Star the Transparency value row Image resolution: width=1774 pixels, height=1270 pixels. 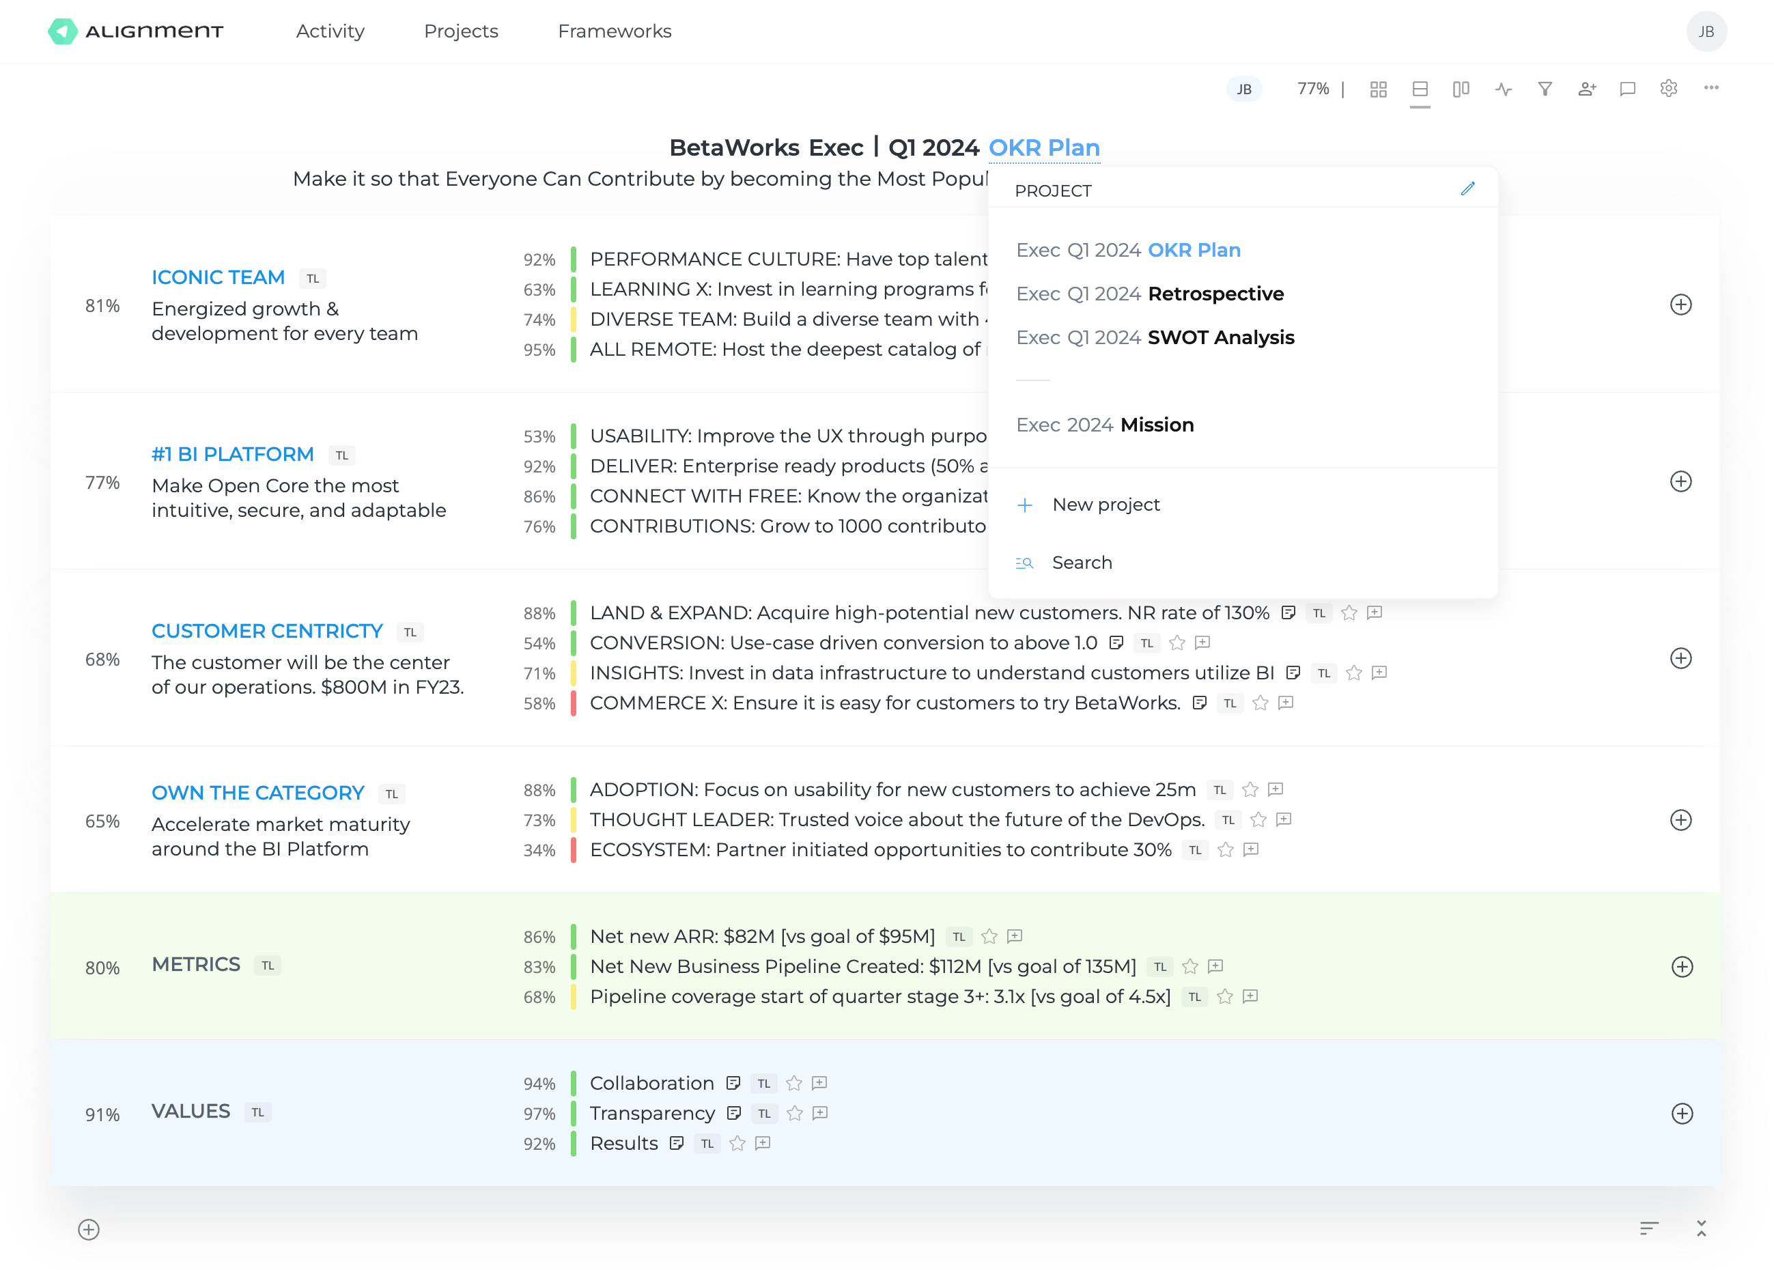coord(795,1113)
